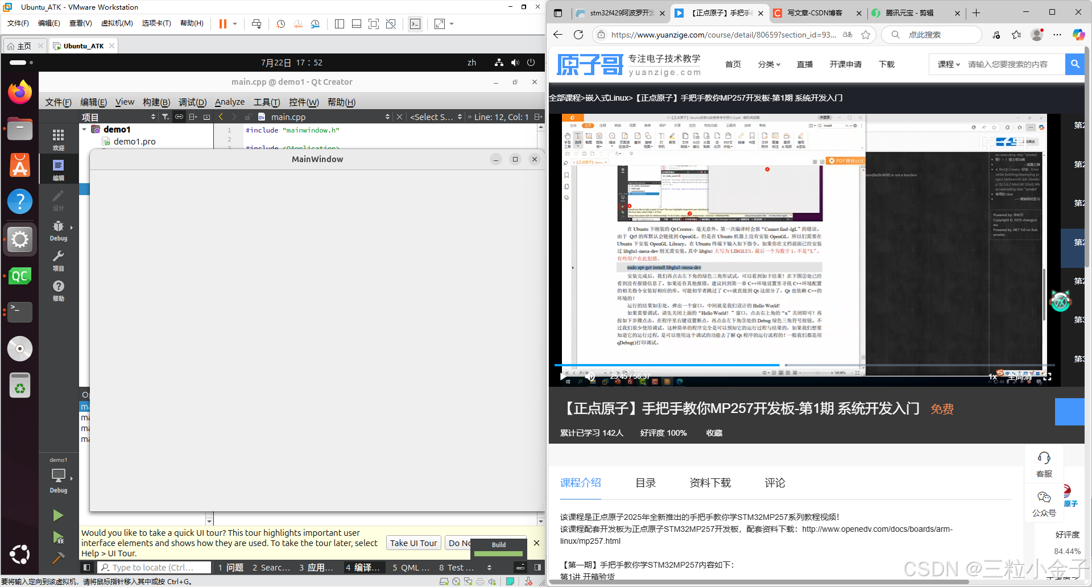Click the Start Debugging run-with-bug button
The image size is (1092, 587).
tap(58, 538)
